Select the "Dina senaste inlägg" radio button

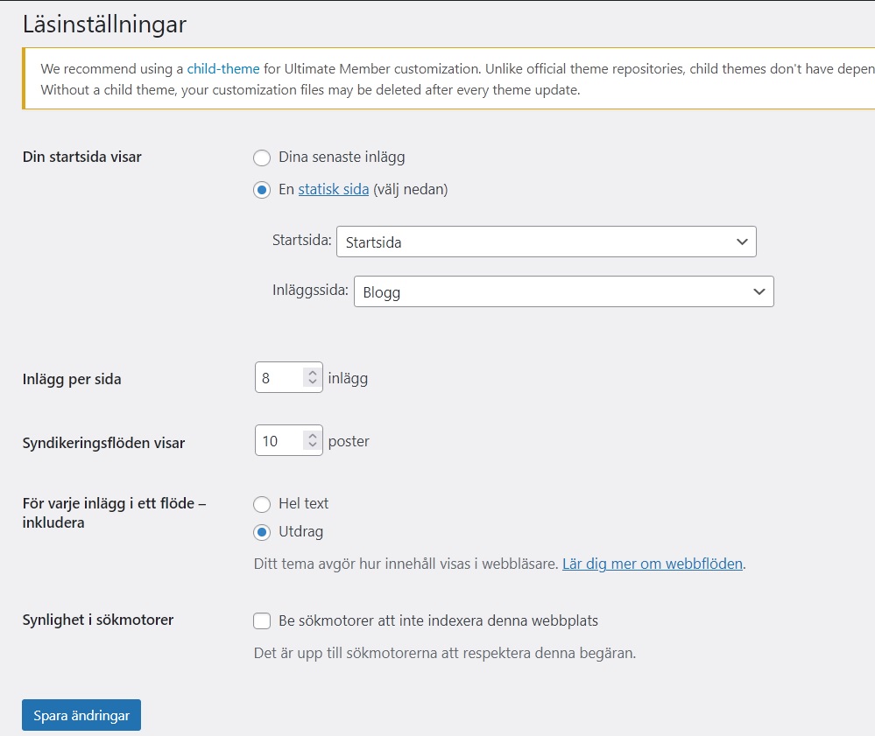[261, 158]
